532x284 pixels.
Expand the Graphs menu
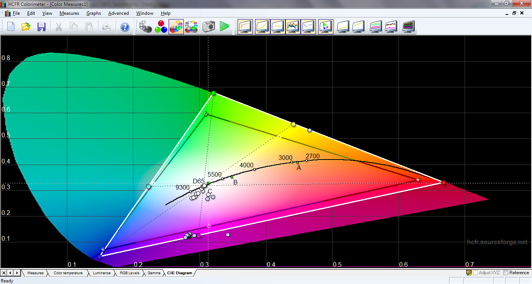pos(93,13)
